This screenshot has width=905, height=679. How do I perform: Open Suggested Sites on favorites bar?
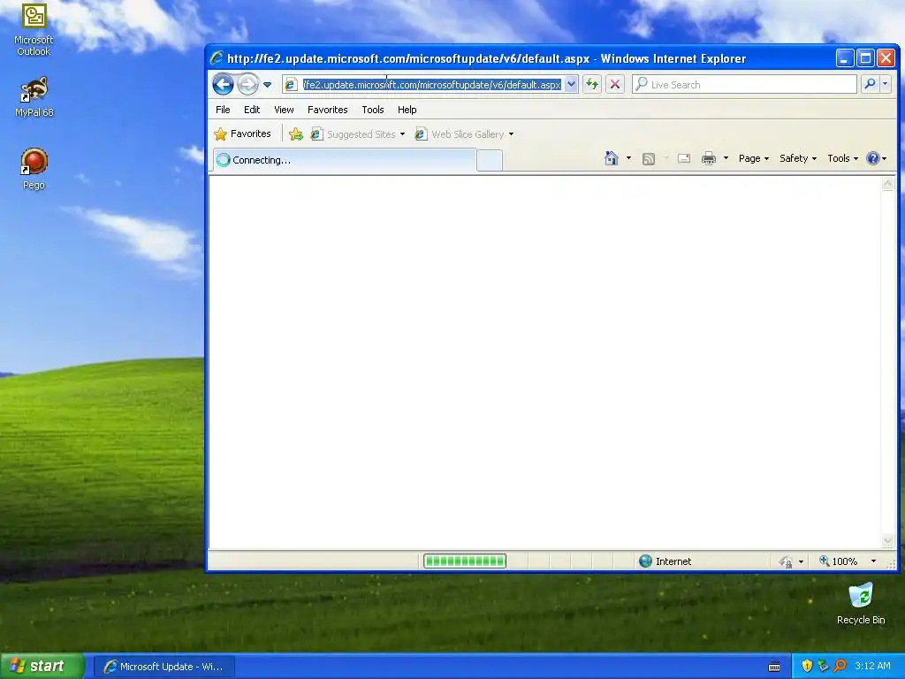coord(354,134)
